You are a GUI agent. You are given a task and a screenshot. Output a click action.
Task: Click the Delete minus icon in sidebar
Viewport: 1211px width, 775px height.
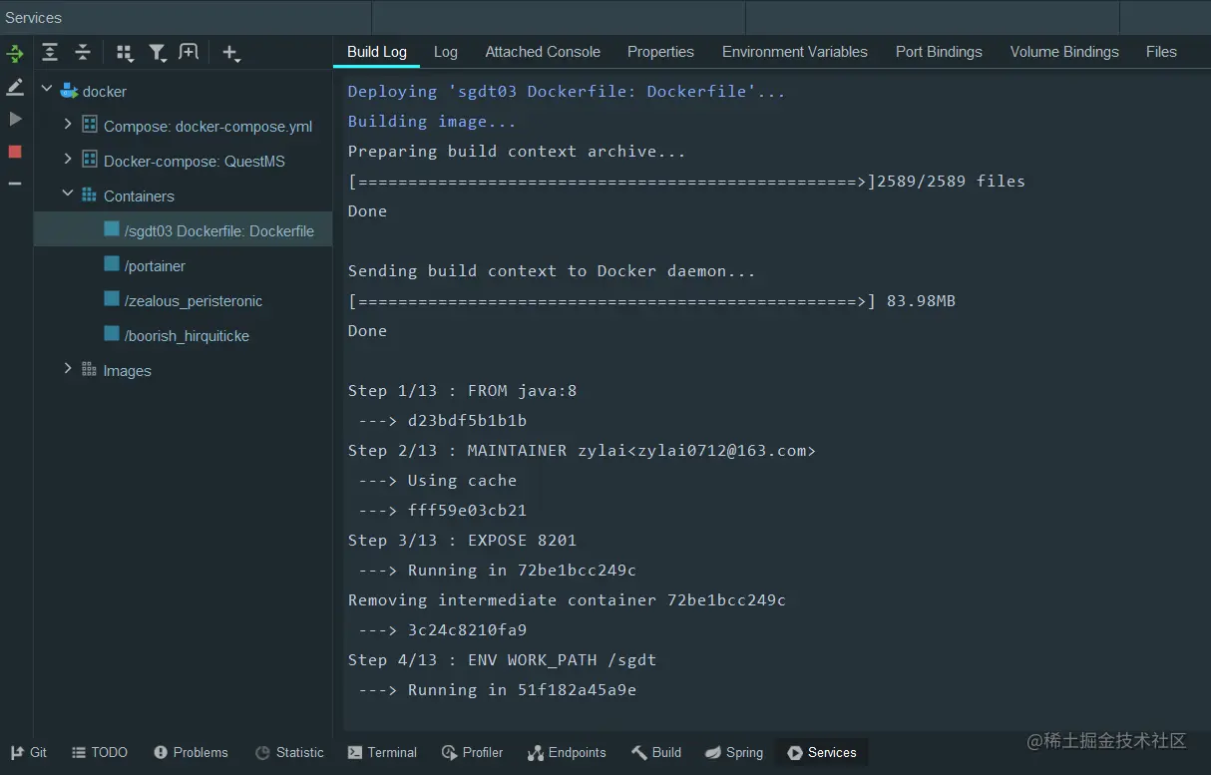15,184
